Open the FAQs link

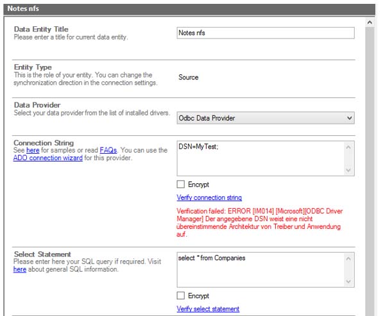tap(108, 149)
